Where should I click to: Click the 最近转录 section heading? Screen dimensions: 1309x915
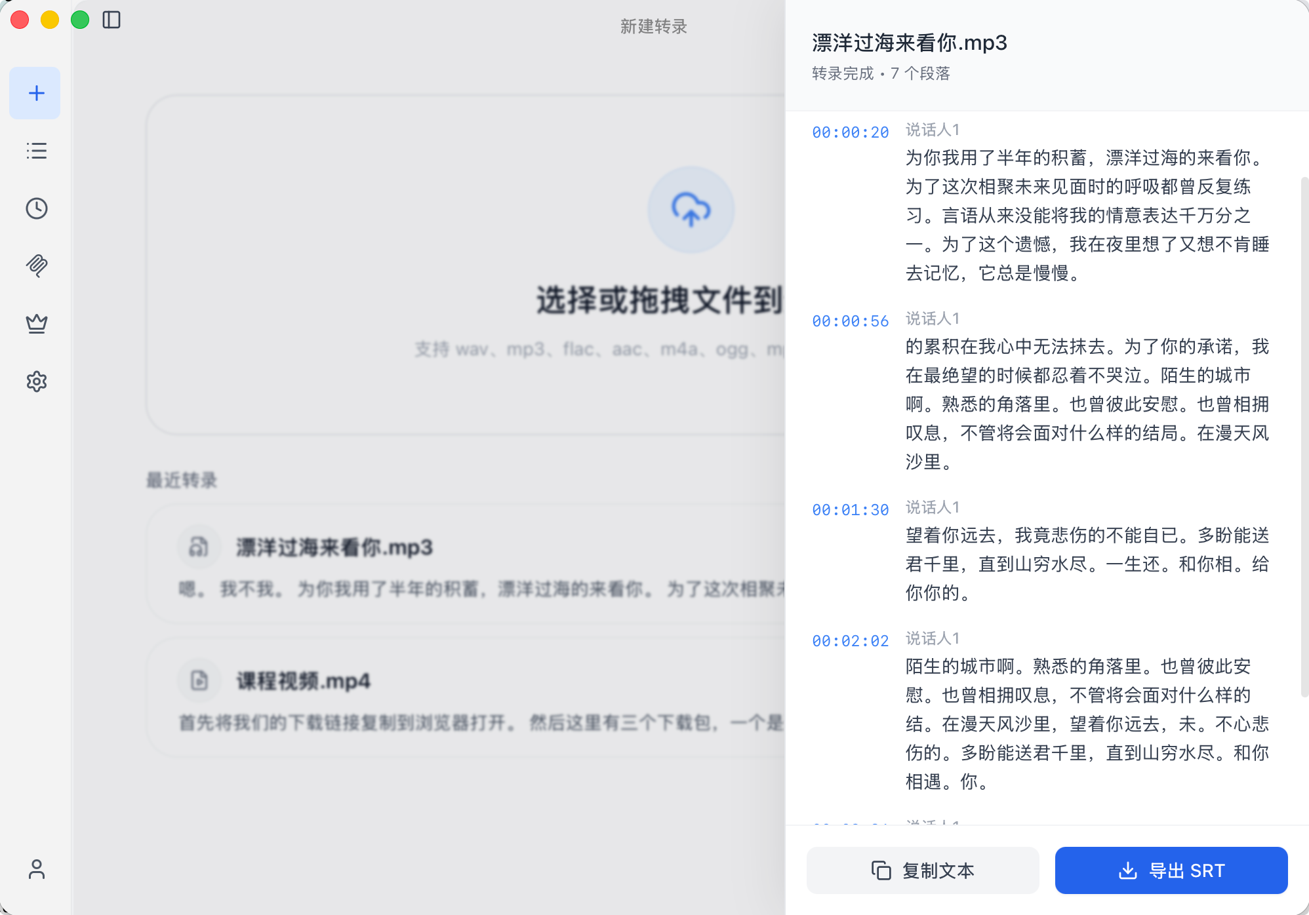pyautogui.click(x=182, y=480)
